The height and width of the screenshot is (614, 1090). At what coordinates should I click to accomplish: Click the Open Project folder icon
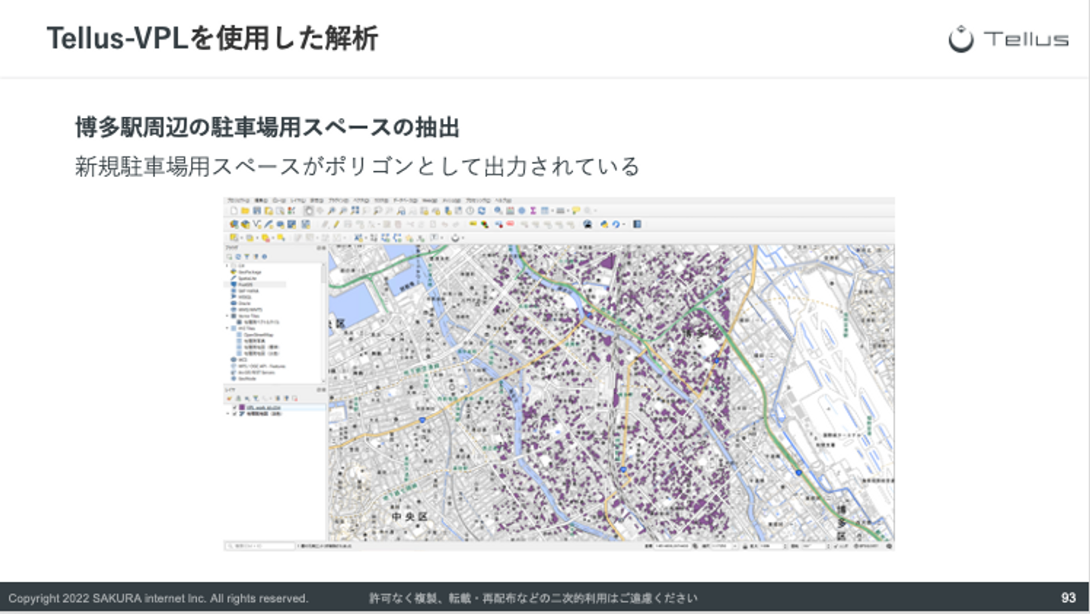coord(245,210)
